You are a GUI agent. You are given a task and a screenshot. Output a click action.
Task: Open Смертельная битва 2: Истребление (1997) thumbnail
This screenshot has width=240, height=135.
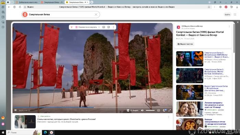pos(190,59)
